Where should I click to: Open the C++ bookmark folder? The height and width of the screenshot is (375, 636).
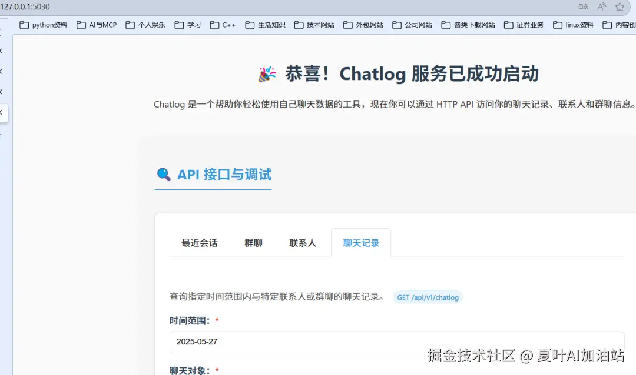223,25
